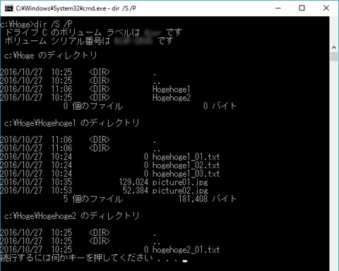
Task: Maximize the command prompt window
Action: [302, 8]
